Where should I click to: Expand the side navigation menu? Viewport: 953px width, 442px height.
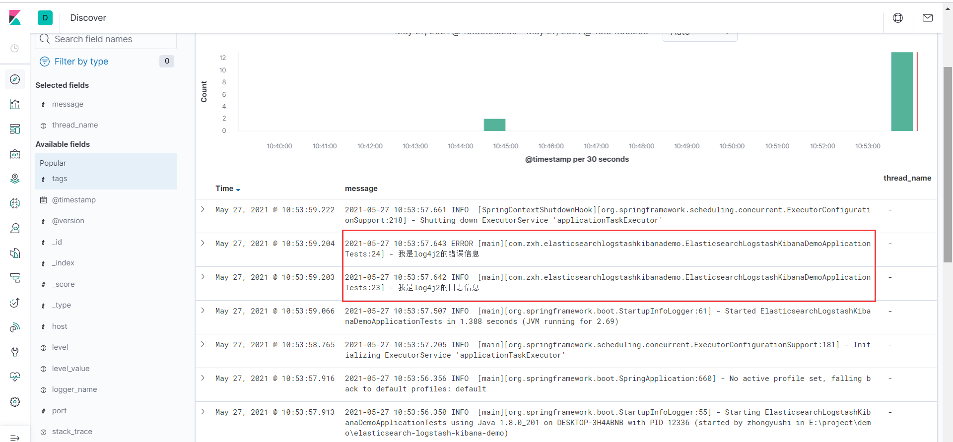pos(15,437)
